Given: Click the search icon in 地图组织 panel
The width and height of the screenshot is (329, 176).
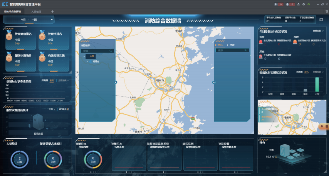Looking at the screenshot, I should click(111, 51).
